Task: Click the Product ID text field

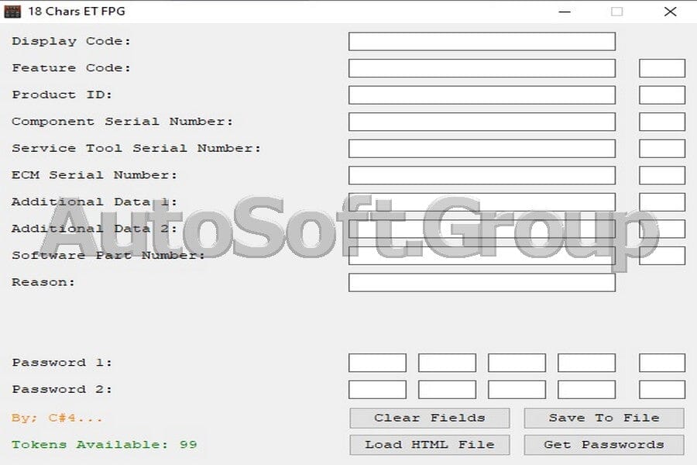Action: click(482, 95)
